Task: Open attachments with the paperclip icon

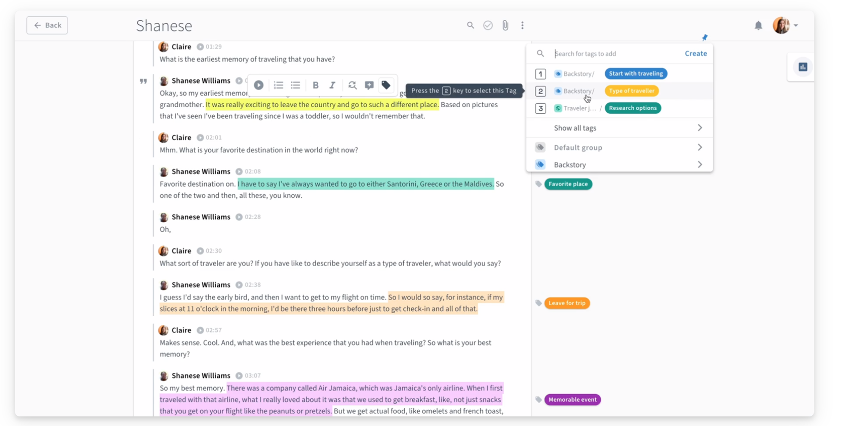Action: [505, 25]
